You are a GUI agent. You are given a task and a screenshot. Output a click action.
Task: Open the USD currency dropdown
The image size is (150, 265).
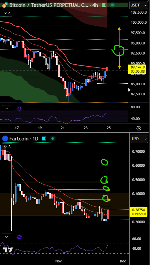click(139, 139)
